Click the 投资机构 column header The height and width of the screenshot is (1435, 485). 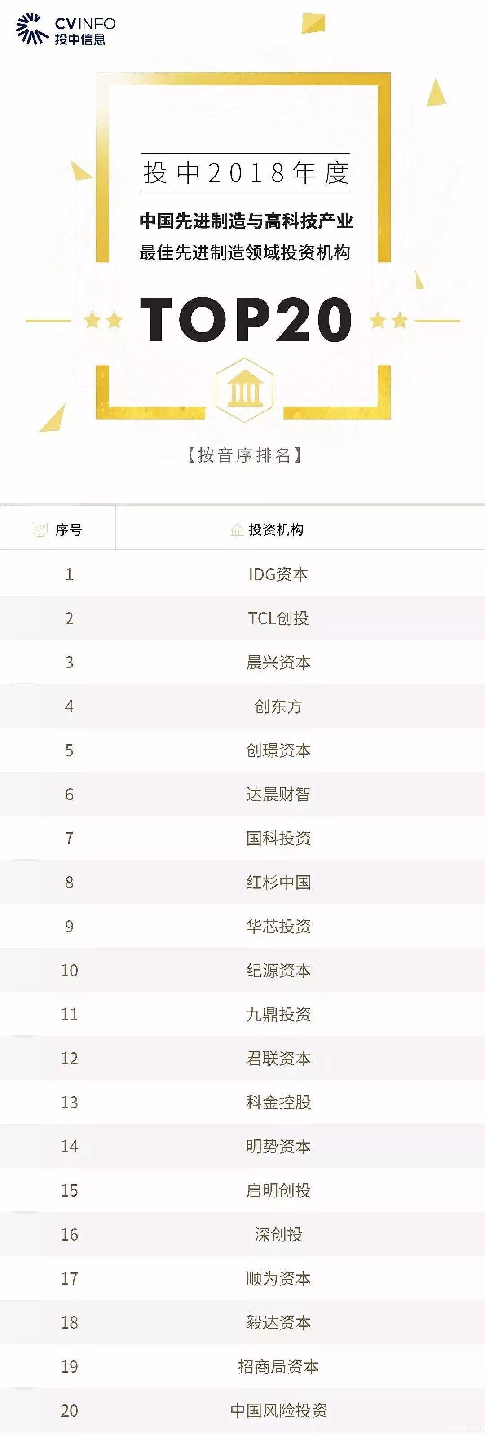click(276, 529)
